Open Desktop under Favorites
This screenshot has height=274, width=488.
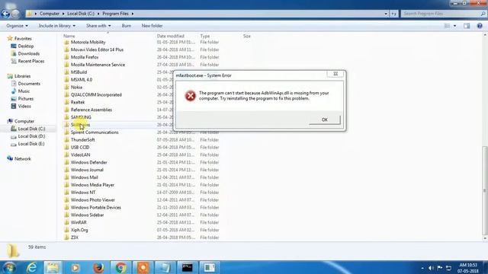[x=25, y=46]
